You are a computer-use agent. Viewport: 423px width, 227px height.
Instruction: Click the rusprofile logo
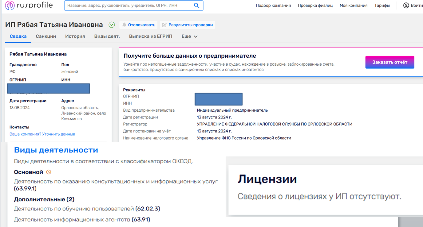coord(29,6)
